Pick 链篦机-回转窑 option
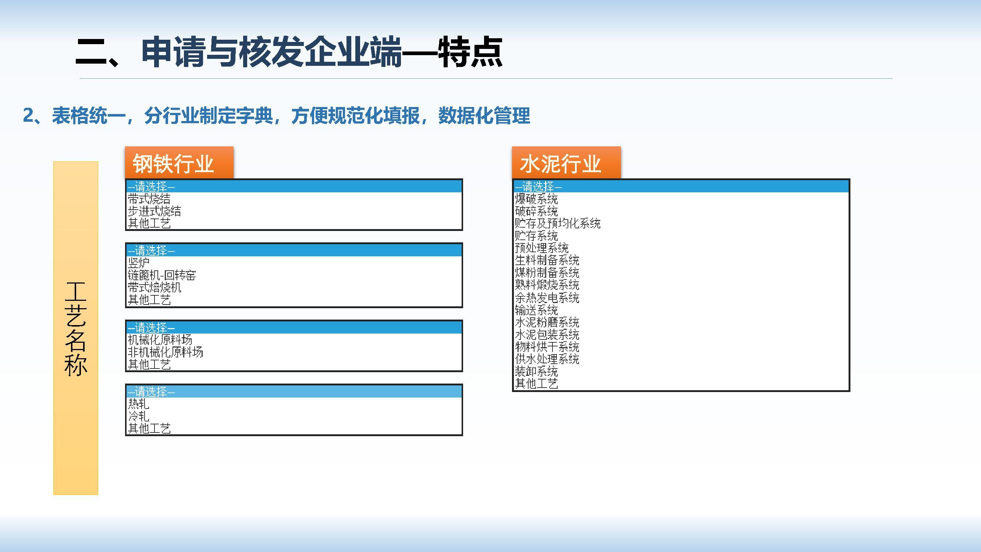This screenshot has height=552, width=981. [x=162, y=275]
